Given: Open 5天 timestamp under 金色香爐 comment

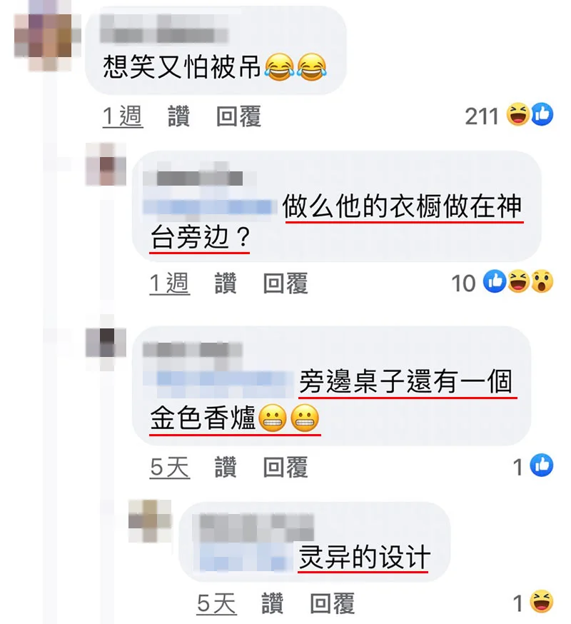Looking at the screenshot, I should 170,467.
